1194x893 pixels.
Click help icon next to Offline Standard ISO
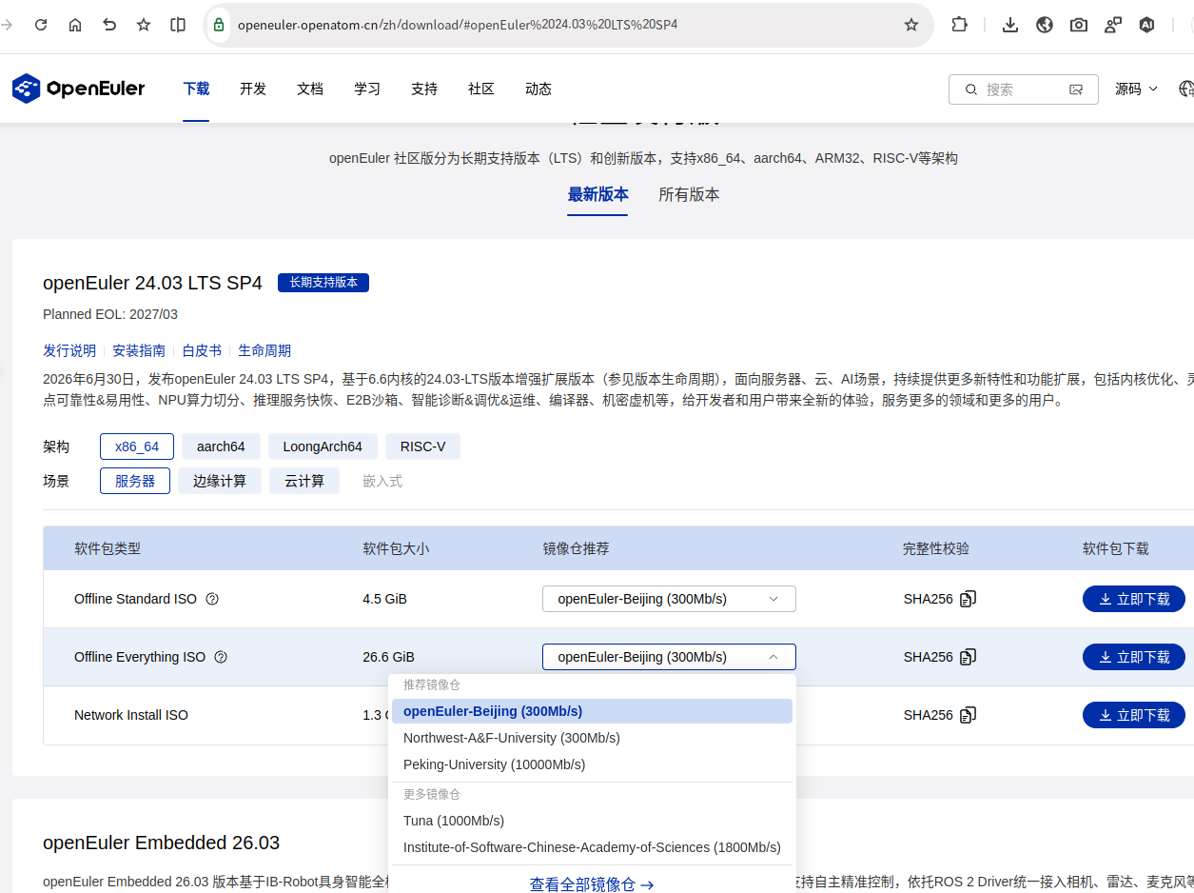tap(212, 599)
